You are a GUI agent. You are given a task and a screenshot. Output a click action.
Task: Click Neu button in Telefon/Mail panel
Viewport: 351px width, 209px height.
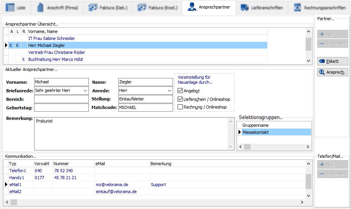[333, 164]
